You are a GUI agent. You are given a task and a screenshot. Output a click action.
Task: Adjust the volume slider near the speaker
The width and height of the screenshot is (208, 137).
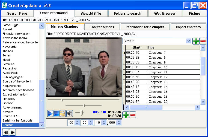(x=80, y=113)
